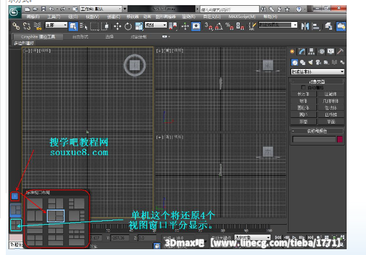Click Edit Named Selection Sets icon
366x255 pixels.
(252, 26)
